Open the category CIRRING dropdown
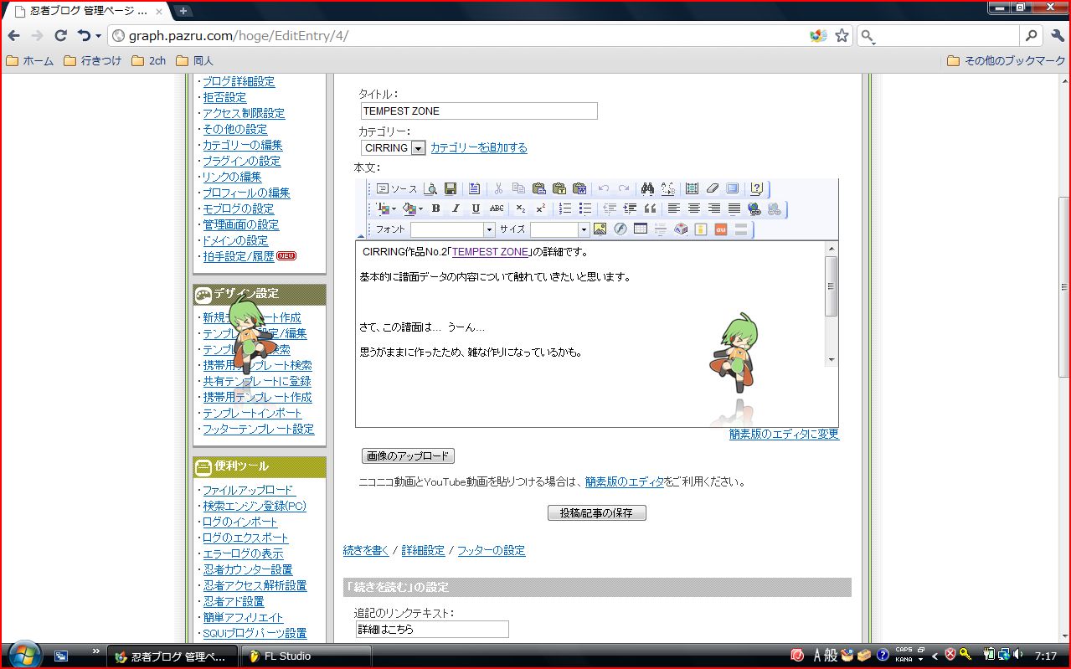This screenshot has height=669, width=1071. pos(394,147)
